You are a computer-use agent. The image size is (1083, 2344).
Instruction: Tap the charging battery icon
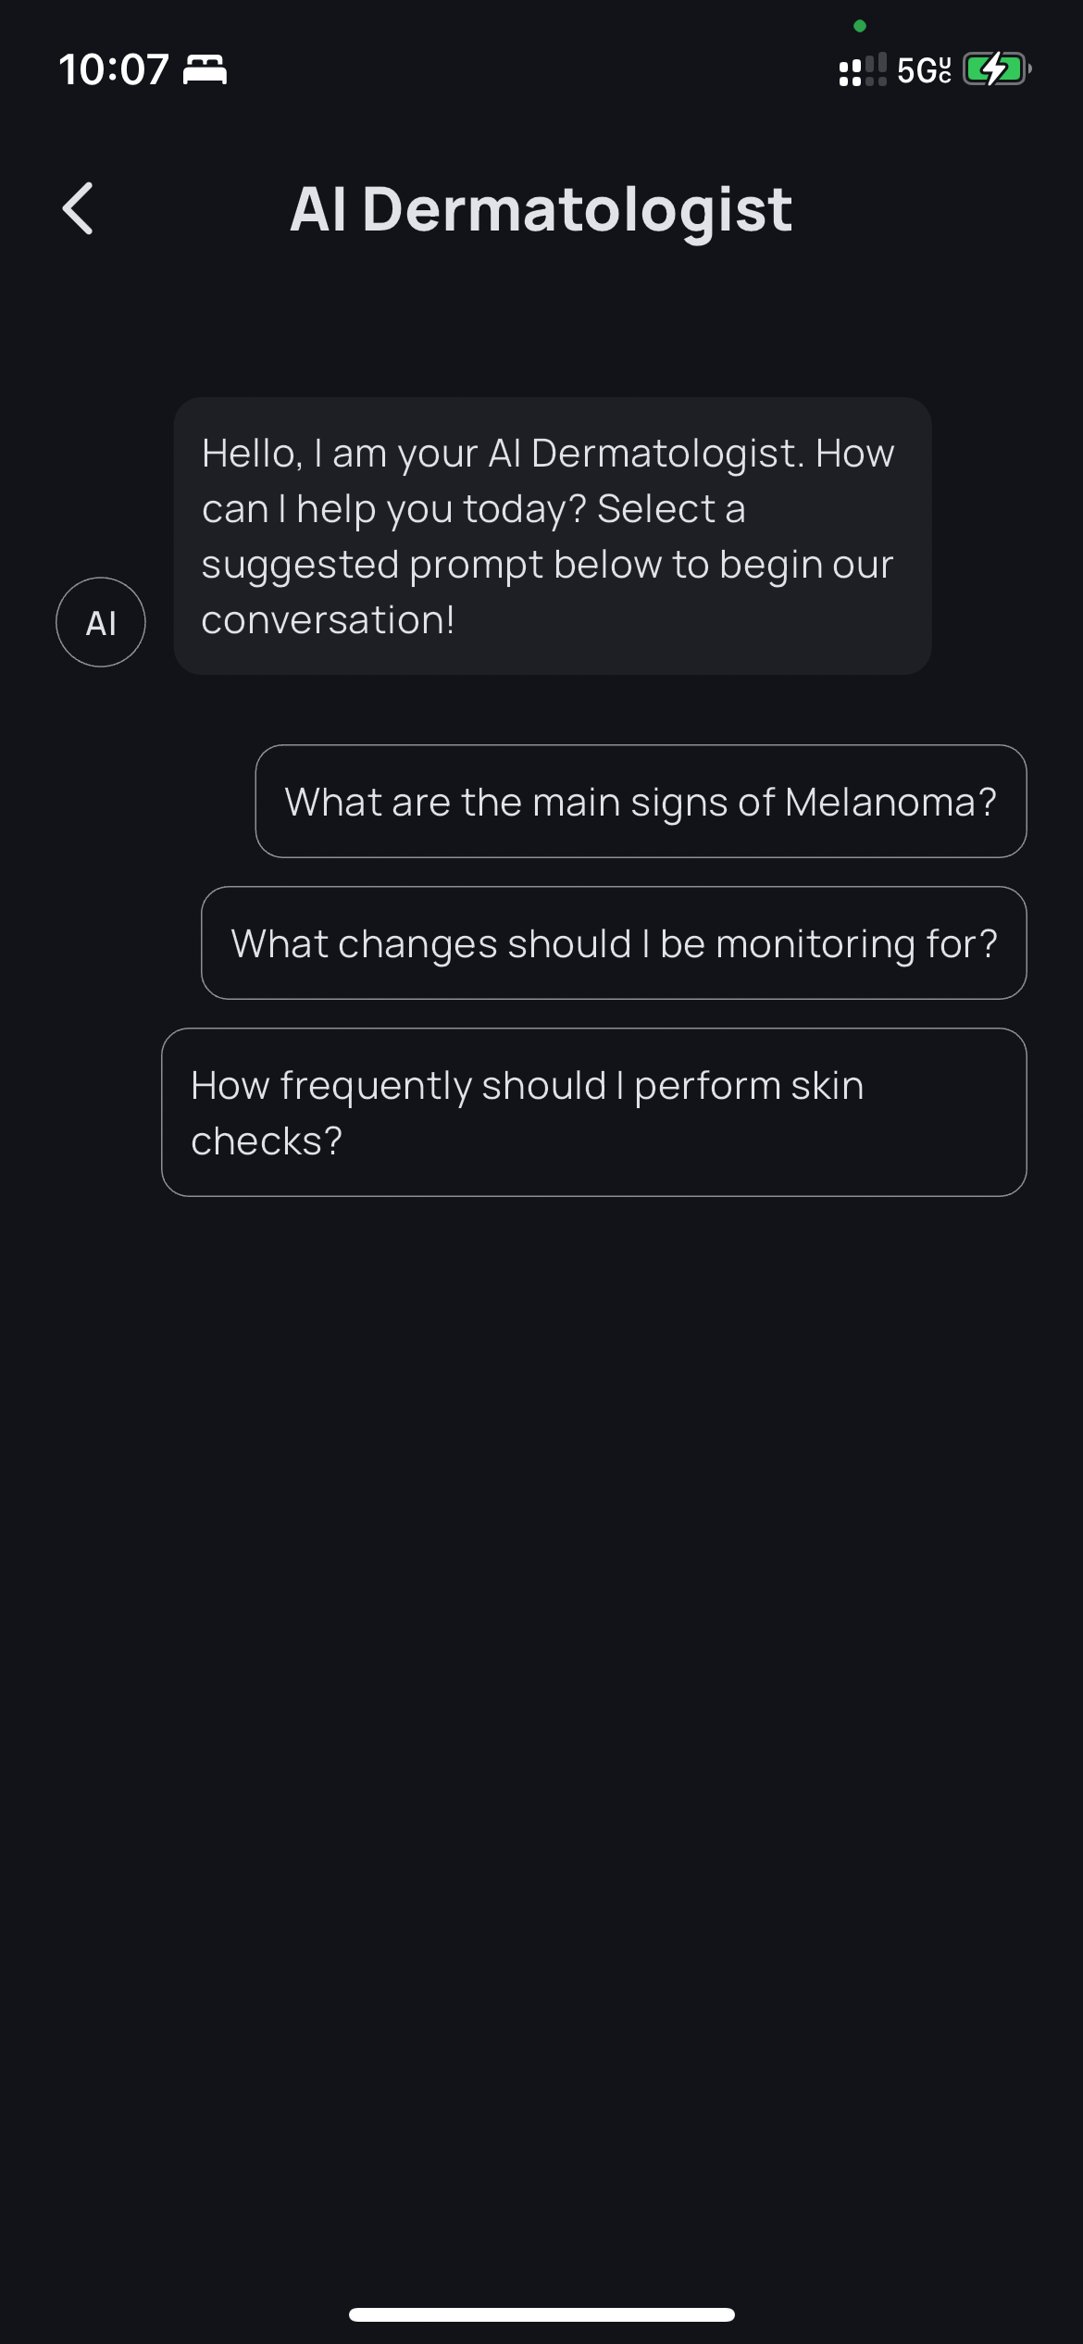(x=998, y=69)
